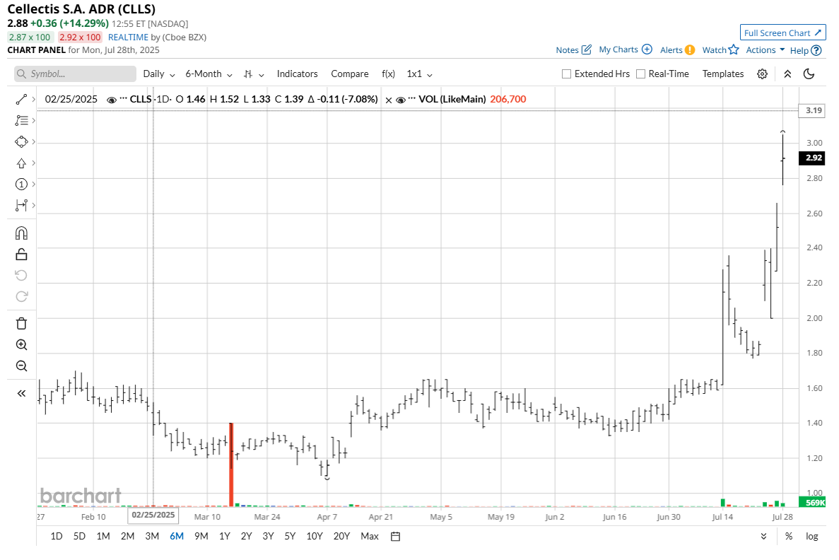Select the Max time range

(369, 537)
